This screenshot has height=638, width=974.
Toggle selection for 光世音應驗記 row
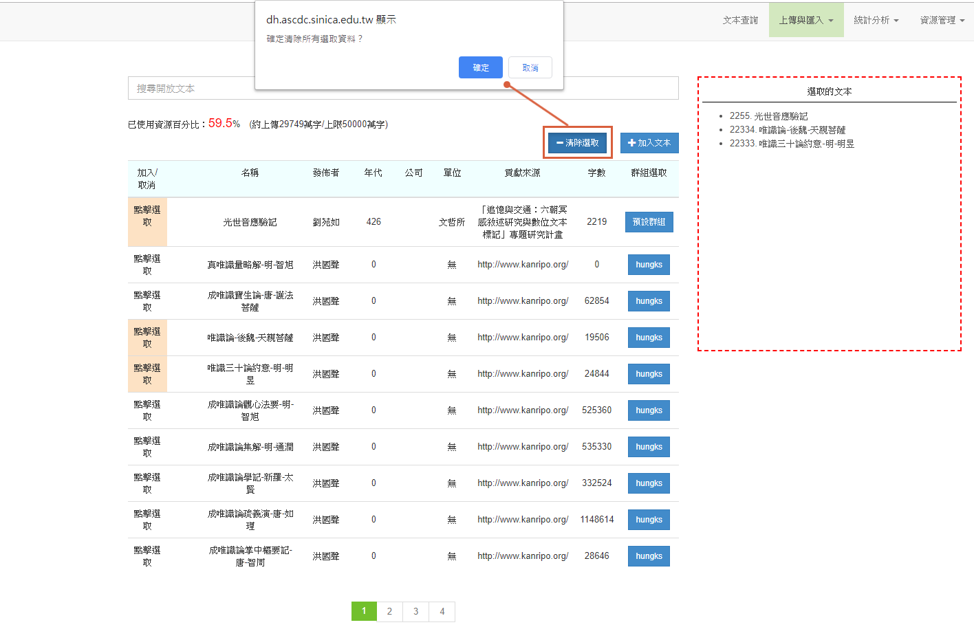click(x=147, y=222)
